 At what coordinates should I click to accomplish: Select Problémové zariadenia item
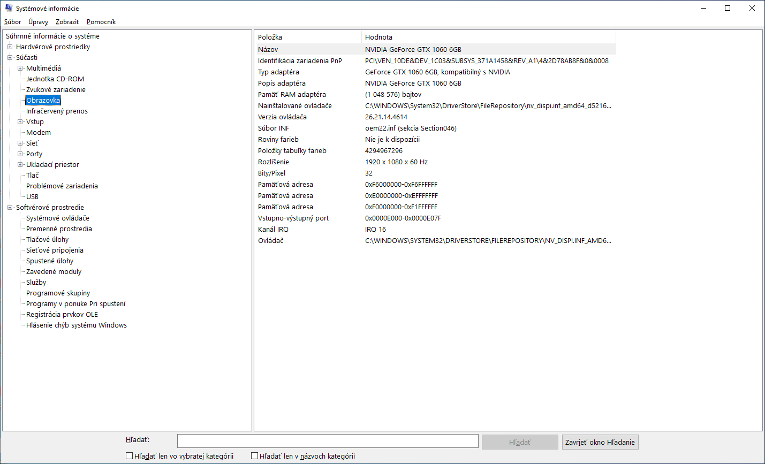point(62,186)
